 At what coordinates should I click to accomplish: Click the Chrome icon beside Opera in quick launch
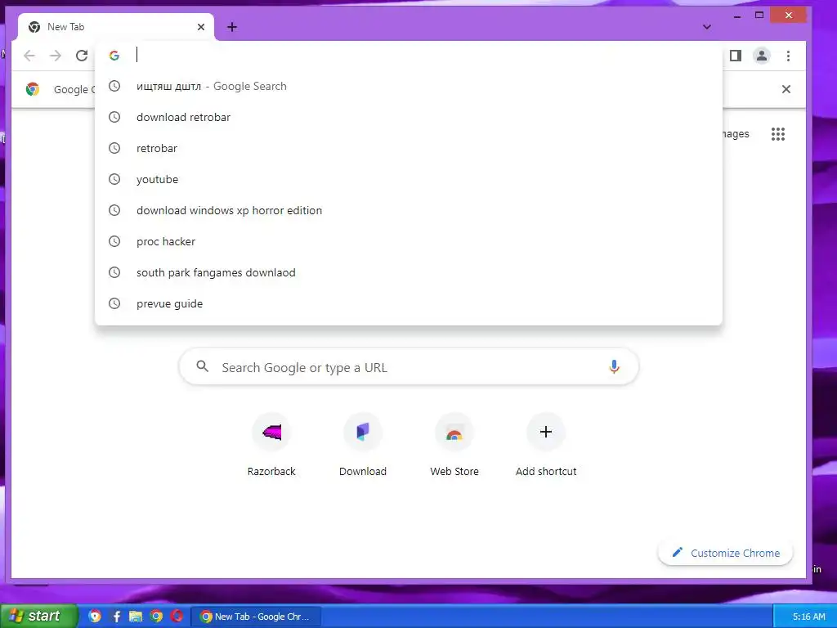[x=156, y=617]
